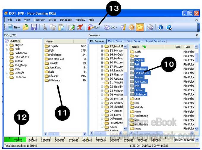This screenshot has height=150, width=202.
Task: Expand the Lifesoft folder in compilation tree
Action: 7,73
